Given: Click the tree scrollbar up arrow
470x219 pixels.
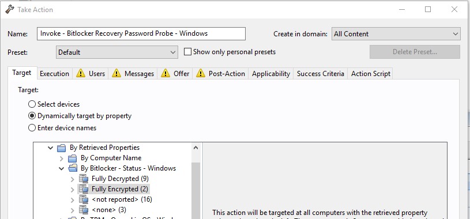Looking at the screenshot, I should click(195, 148).
